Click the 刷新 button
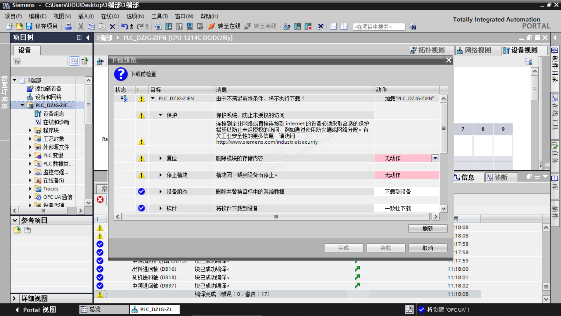The image size is (561, 316). [x=427, y=229]
